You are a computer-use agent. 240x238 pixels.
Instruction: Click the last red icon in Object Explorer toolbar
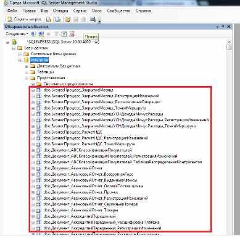pos(72,34)
